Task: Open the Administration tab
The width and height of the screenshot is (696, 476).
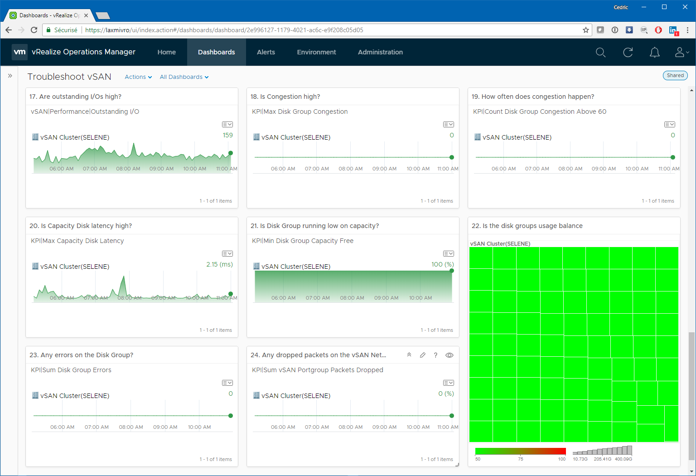Action: coord(380,52)
